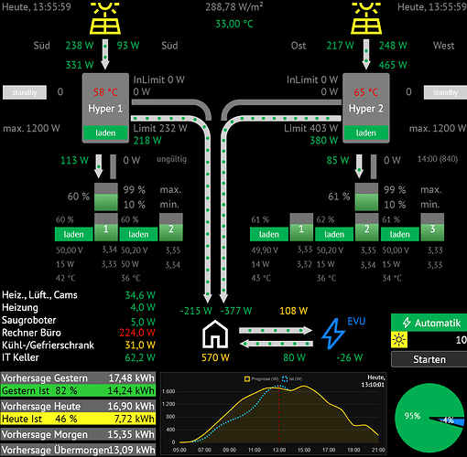Toggle the laden status on Hyper 1
467x457 pixels.
point(105,133)
